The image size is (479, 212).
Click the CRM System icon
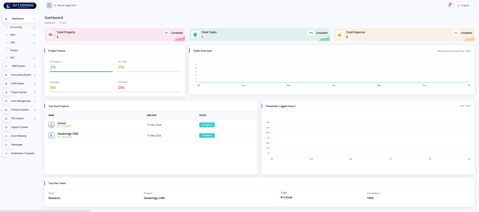[6, 84]
